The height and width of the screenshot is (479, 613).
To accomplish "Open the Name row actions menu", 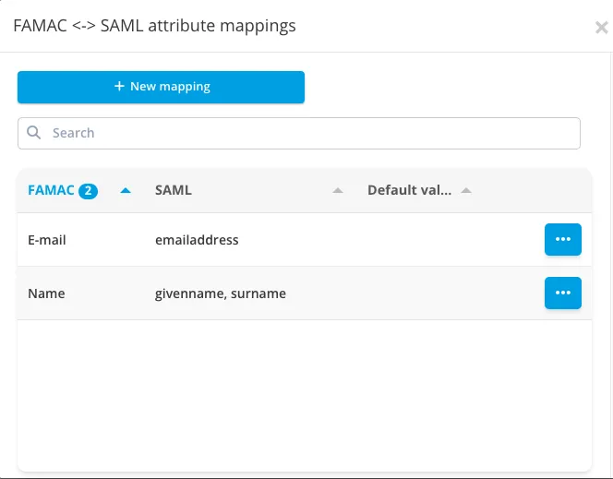I will coord(563,293).
